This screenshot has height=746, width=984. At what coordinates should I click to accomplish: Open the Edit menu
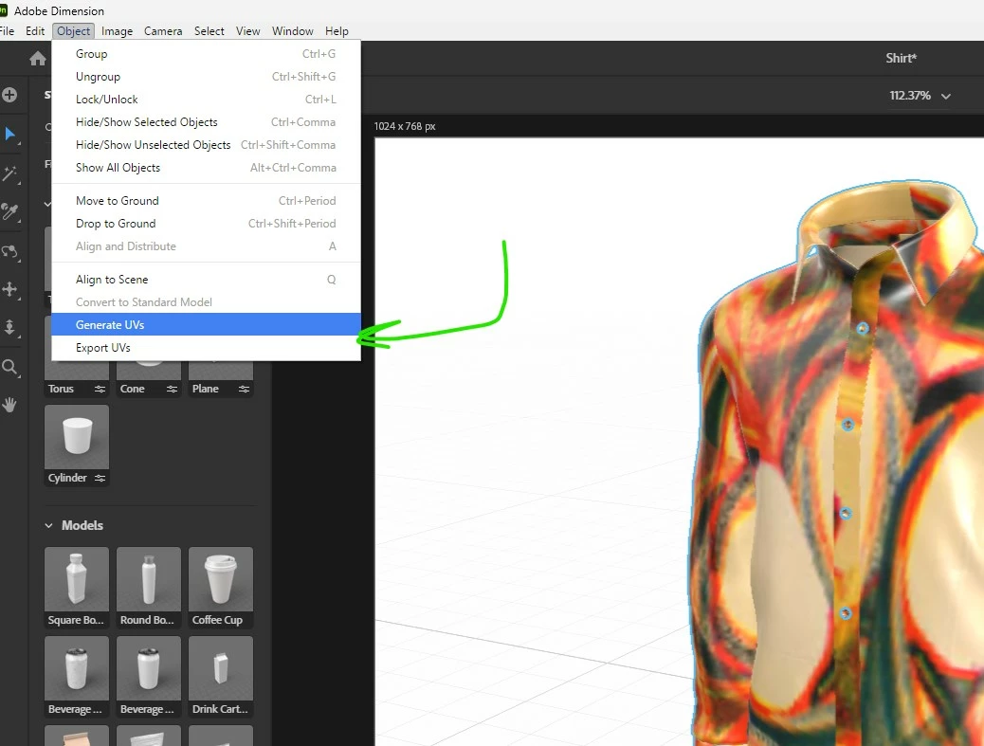pos(34,31)
